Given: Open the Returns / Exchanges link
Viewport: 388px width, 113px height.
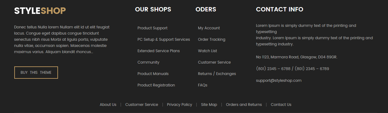Looking at the screenshot, I should tap(217, 74).
